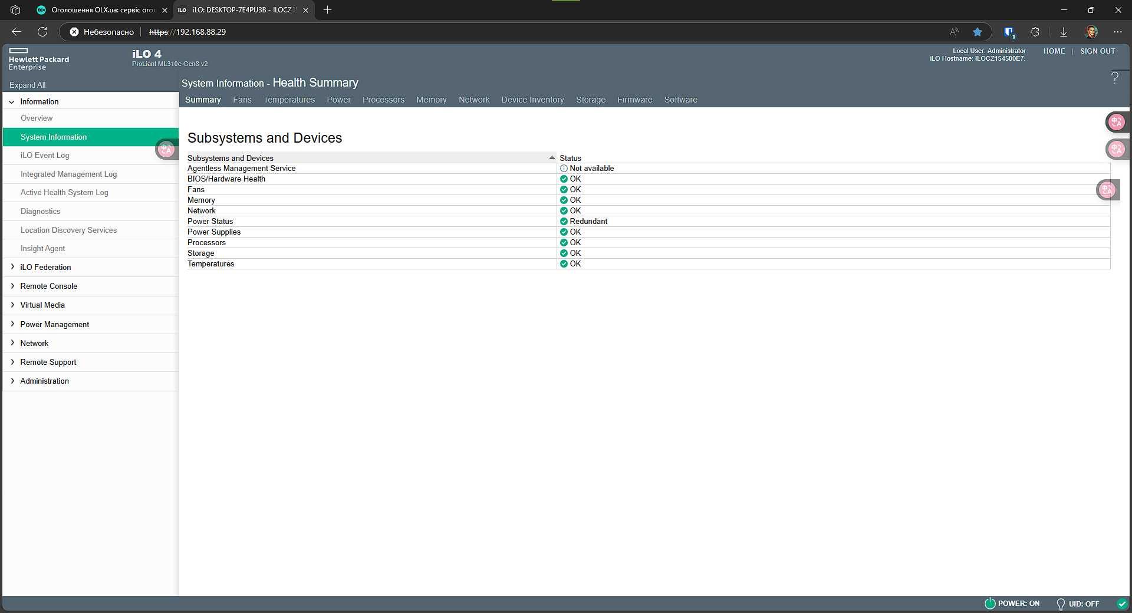Open the Device Inventory tab
1132x613 pixels.
point(532,100)
